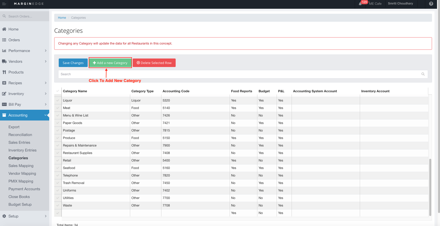The width and height of the screenshot is (440, 226).
Task: Click the Orders list icon
Action: tap(4, 40)
